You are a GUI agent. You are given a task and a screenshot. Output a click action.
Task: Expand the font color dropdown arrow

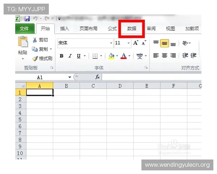(x=129, y=56)
